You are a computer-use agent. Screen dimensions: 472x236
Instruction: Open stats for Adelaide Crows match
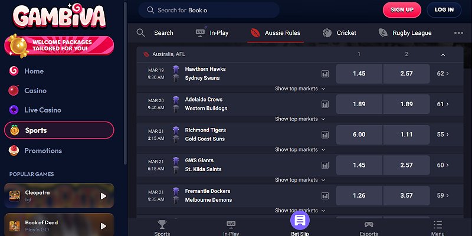325,104
